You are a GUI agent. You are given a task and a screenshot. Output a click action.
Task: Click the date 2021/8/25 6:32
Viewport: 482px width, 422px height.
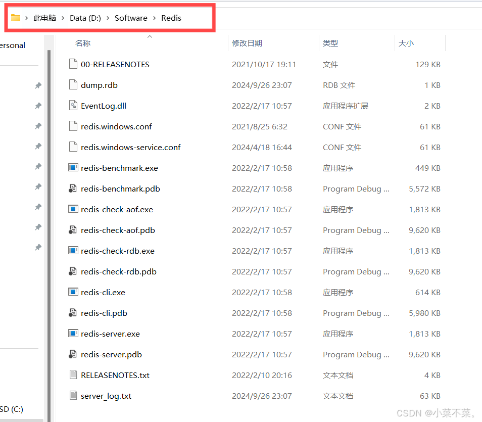point(260,126)
